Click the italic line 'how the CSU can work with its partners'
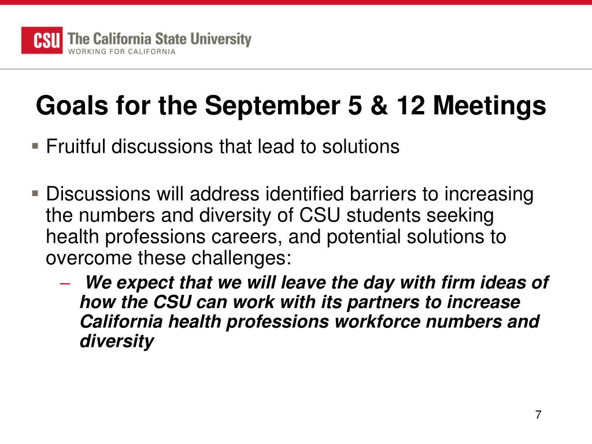Image resolution: width=592 pixels, height=444 pixels. (300, 302)
